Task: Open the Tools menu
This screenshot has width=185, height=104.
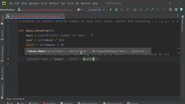Action: coord(71,3)
